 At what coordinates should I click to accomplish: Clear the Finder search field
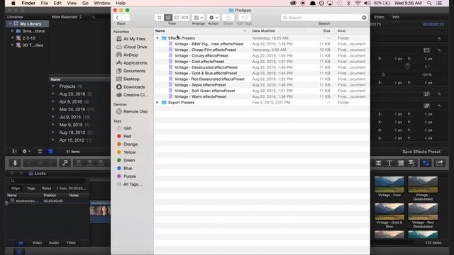coord(364,18)
